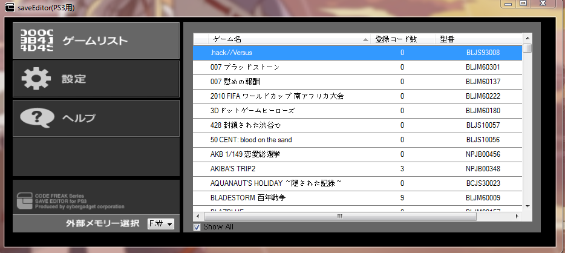Click the model number NPJB00456

pyautogui.click(x=483, y=154)
